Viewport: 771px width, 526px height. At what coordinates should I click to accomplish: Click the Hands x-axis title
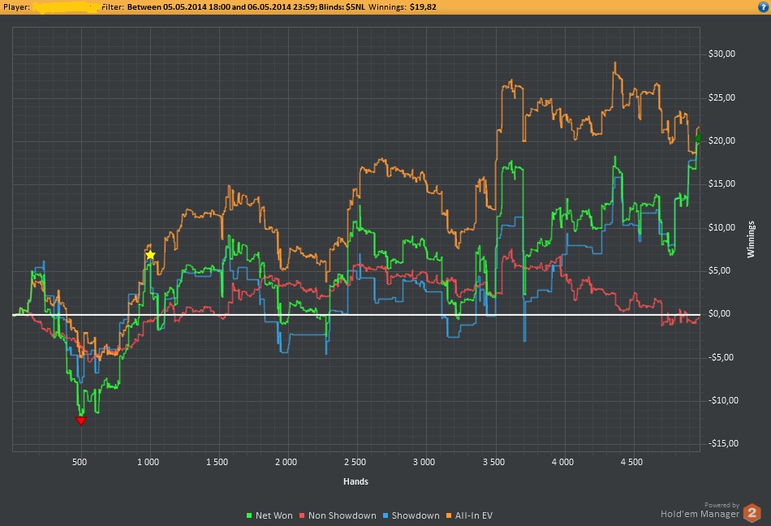pyautogui.click(x=355, y=481)
